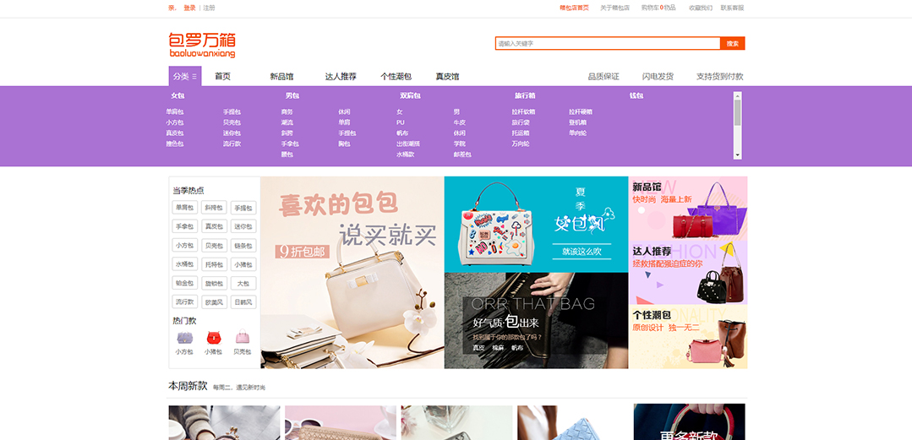Choose the 欧美风 tag in 当季热点
The image size is (912, 440).
[214, 301]
